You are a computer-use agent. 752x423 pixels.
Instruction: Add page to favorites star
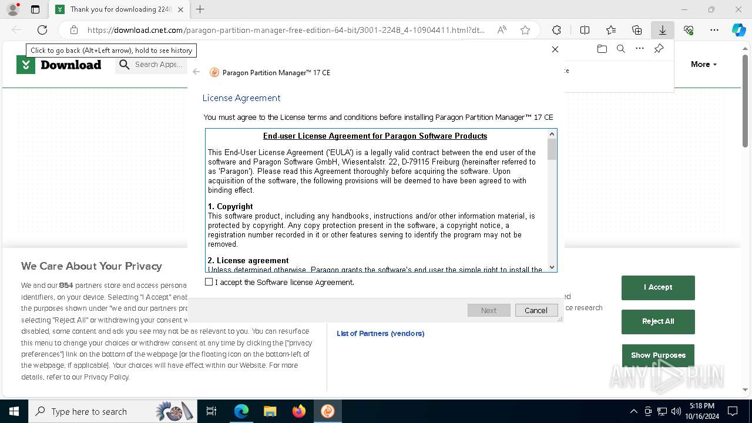coord(525,30)
